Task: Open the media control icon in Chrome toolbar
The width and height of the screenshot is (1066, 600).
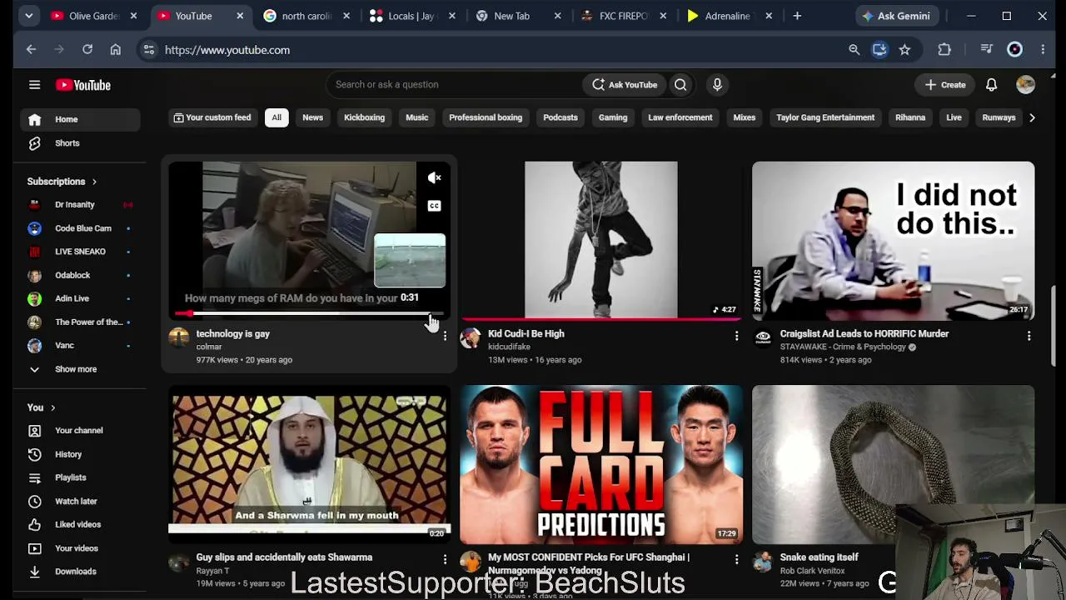Action: [987, 50]
